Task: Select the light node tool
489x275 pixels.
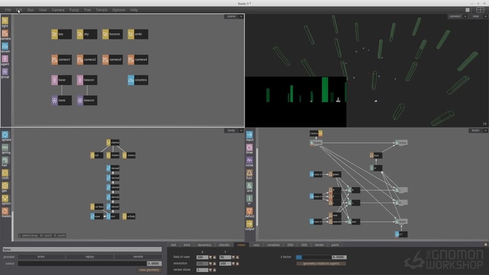Action: pyautogui.click(x=5, y=21)
